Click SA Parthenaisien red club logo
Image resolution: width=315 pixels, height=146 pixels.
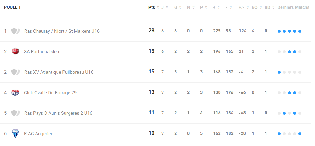point(15,51)
